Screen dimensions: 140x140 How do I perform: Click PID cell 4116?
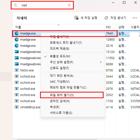[x=109, y=107]
